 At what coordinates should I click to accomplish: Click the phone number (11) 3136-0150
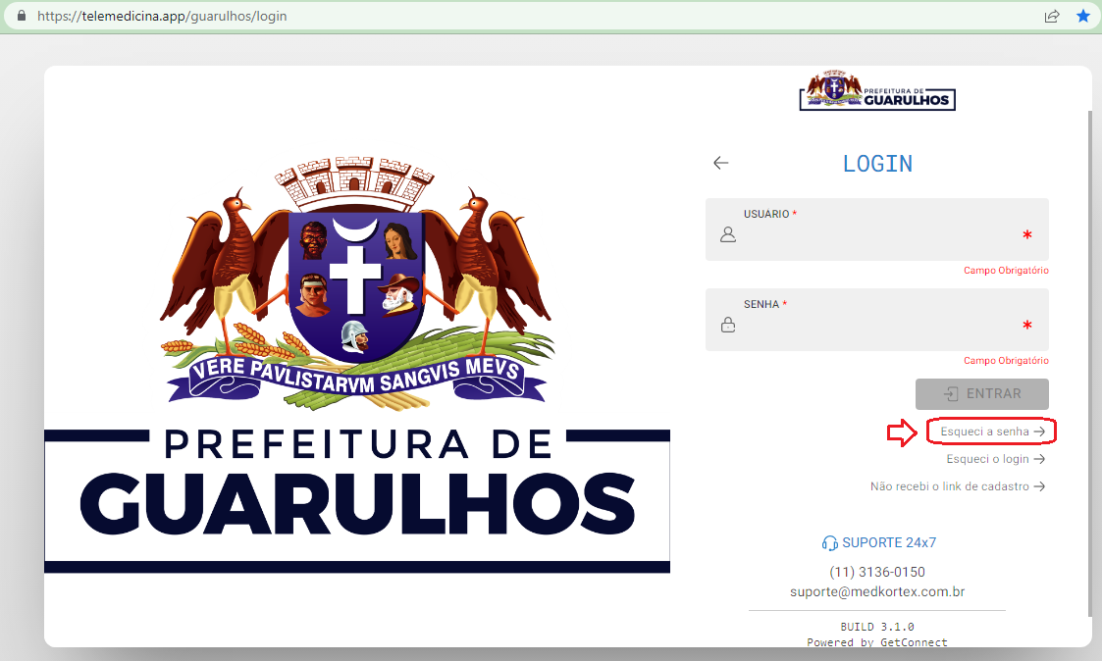pyautogui.click(x=877, y=572)
